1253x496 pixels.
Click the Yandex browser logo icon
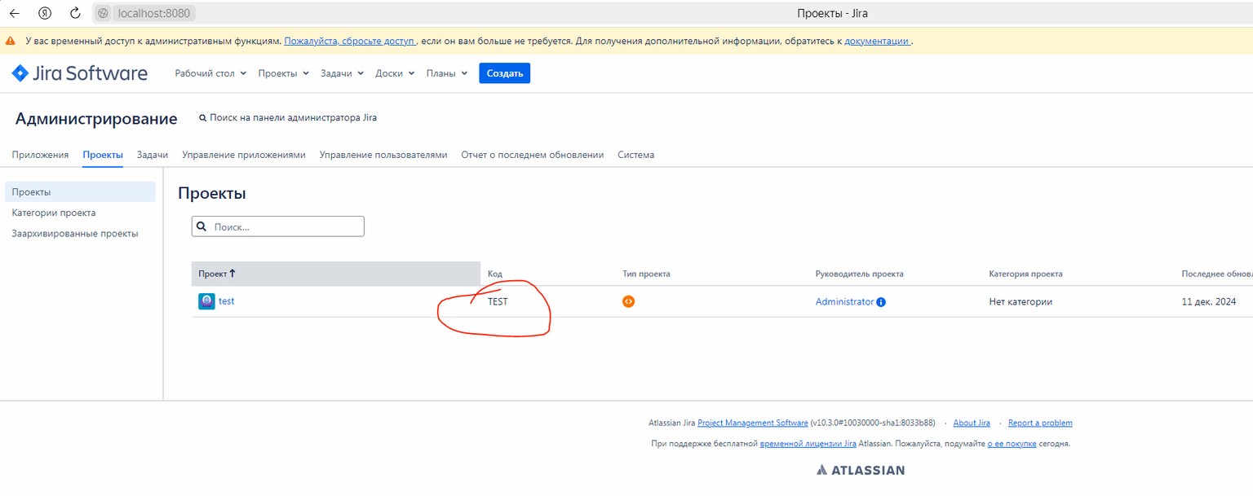tap(45, 13)
